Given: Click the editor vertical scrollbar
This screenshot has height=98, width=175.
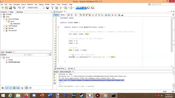Looking at the screenshot, I should [172, 36].
